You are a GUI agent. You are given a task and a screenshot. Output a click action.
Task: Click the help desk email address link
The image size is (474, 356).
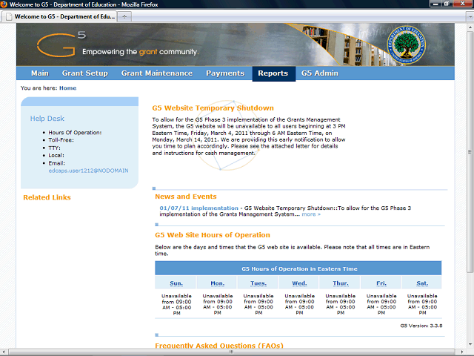coord(88,171)
